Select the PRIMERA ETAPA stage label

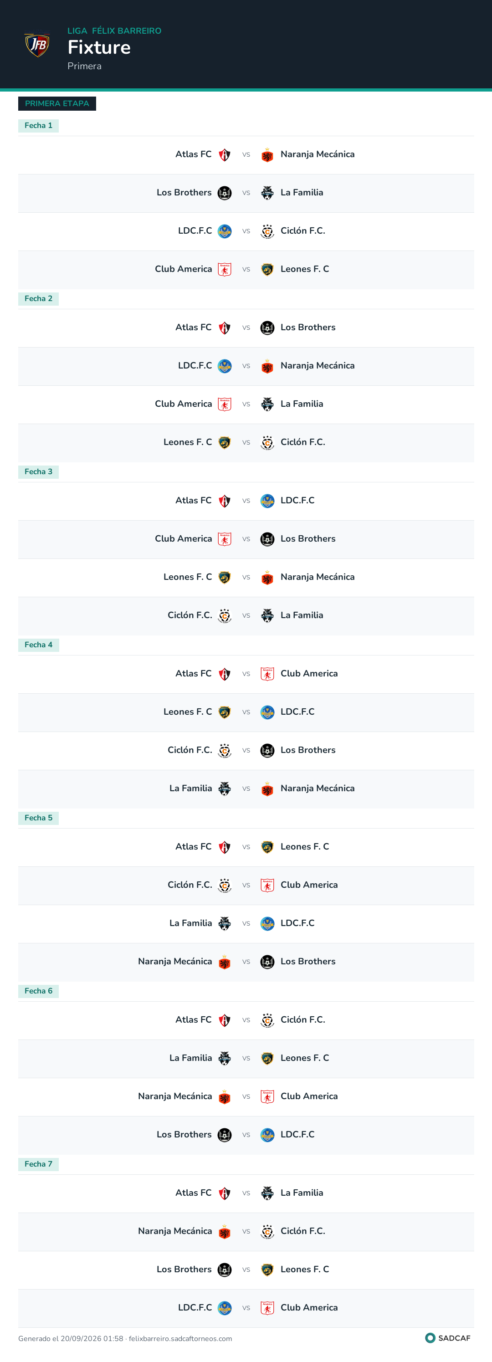pyautogui.click(x=57, y=104)
